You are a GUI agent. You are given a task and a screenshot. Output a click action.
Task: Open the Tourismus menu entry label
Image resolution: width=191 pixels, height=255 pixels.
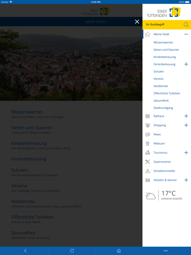tap(160, 152)
